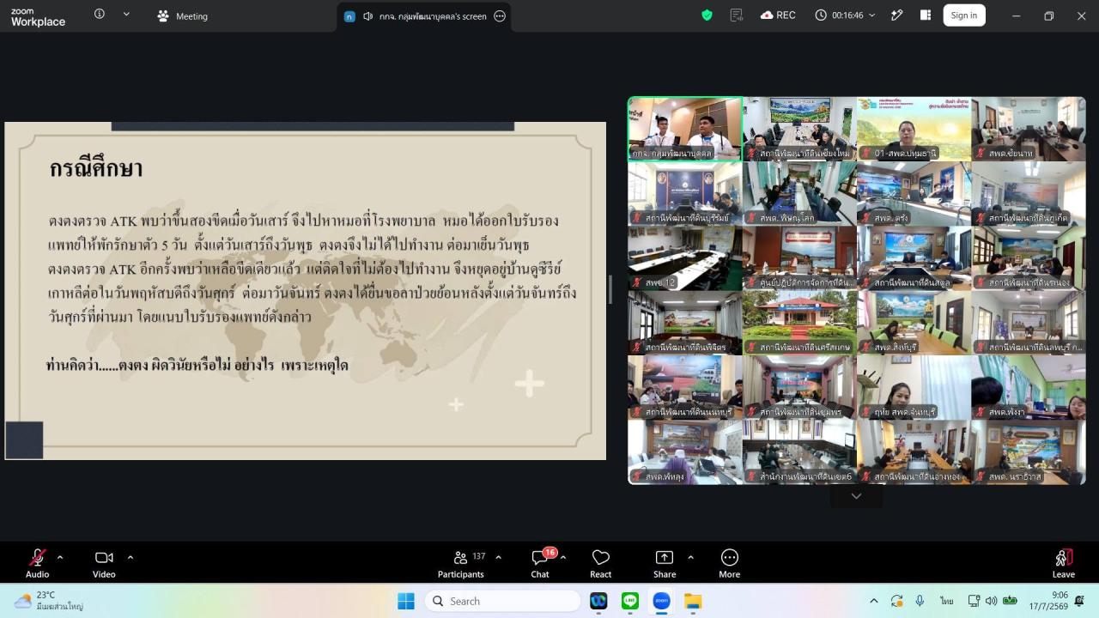The width and height of the screenshot is (1099, 618).
Task: Click the taskbar Search box
Action: pyautogui.click(x=502, y=601)
